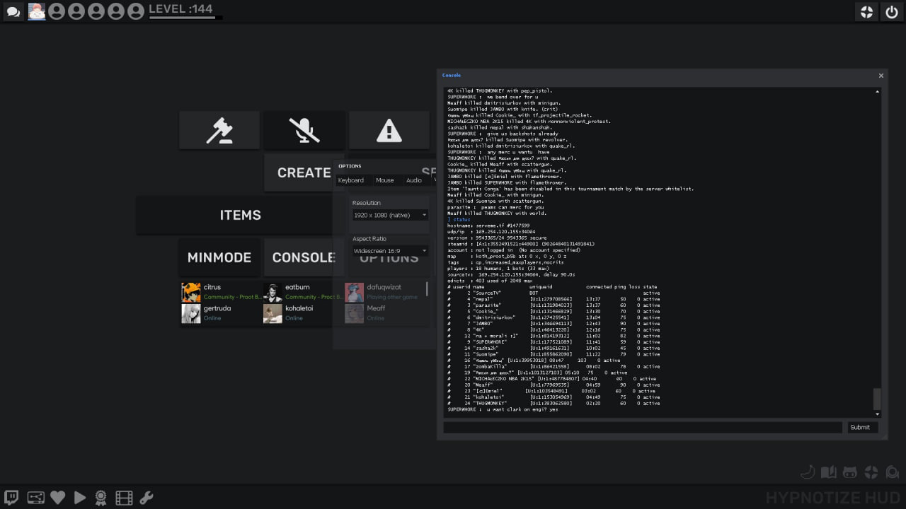Viewport: 906px width, 509px height.
Task: Click the warning triangle report button
Action: tap(389, 130)
